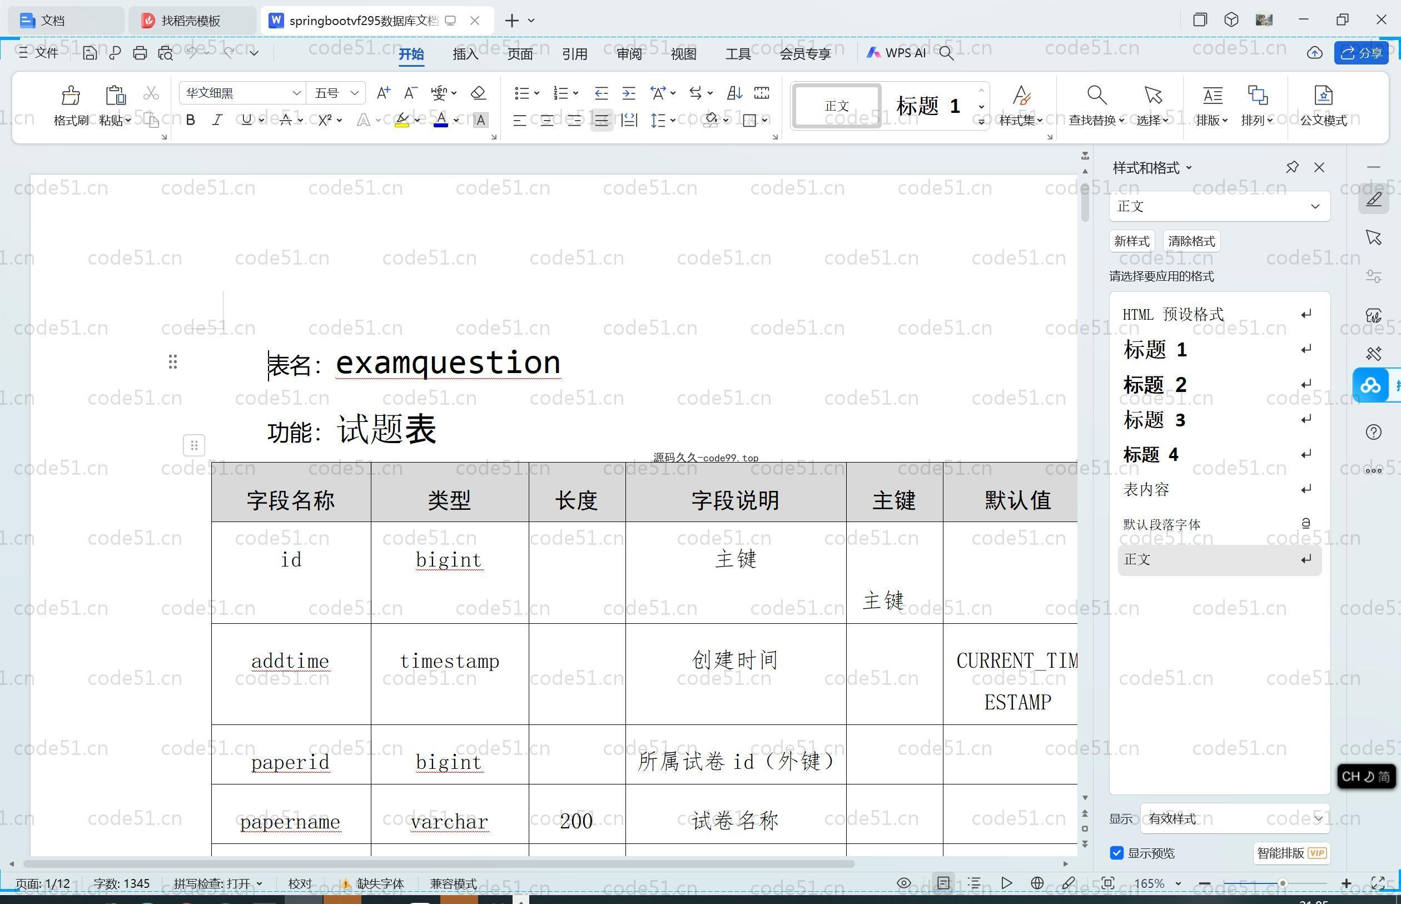Click the WPS AI button

point(896,53)
